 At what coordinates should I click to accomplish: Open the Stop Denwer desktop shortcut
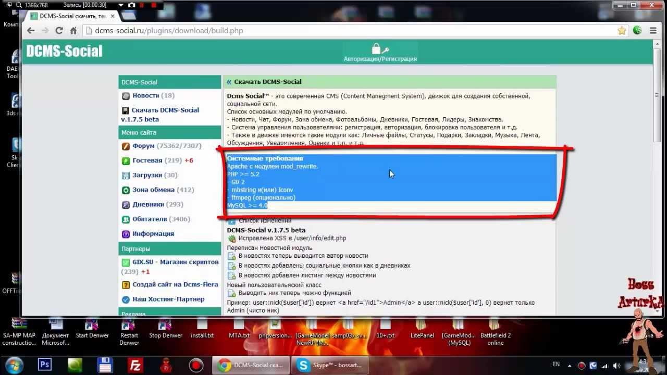[x=166, y=329]
